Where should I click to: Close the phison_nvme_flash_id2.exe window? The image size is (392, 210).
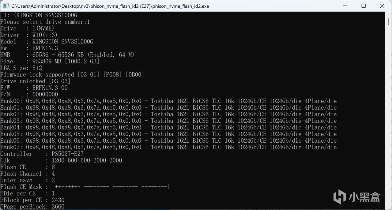point(382,6)
